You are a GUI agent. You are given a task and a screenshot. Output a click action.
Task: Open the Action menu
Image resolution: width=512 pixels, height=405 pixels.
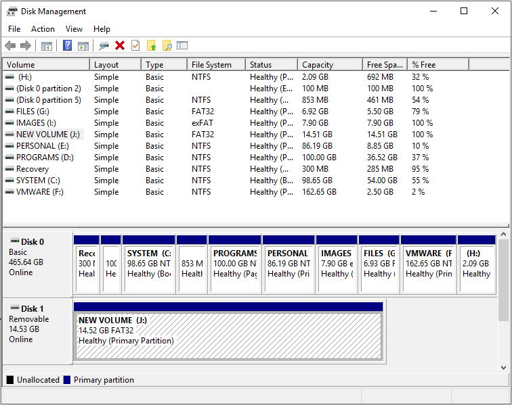click(x=43, y=29)
